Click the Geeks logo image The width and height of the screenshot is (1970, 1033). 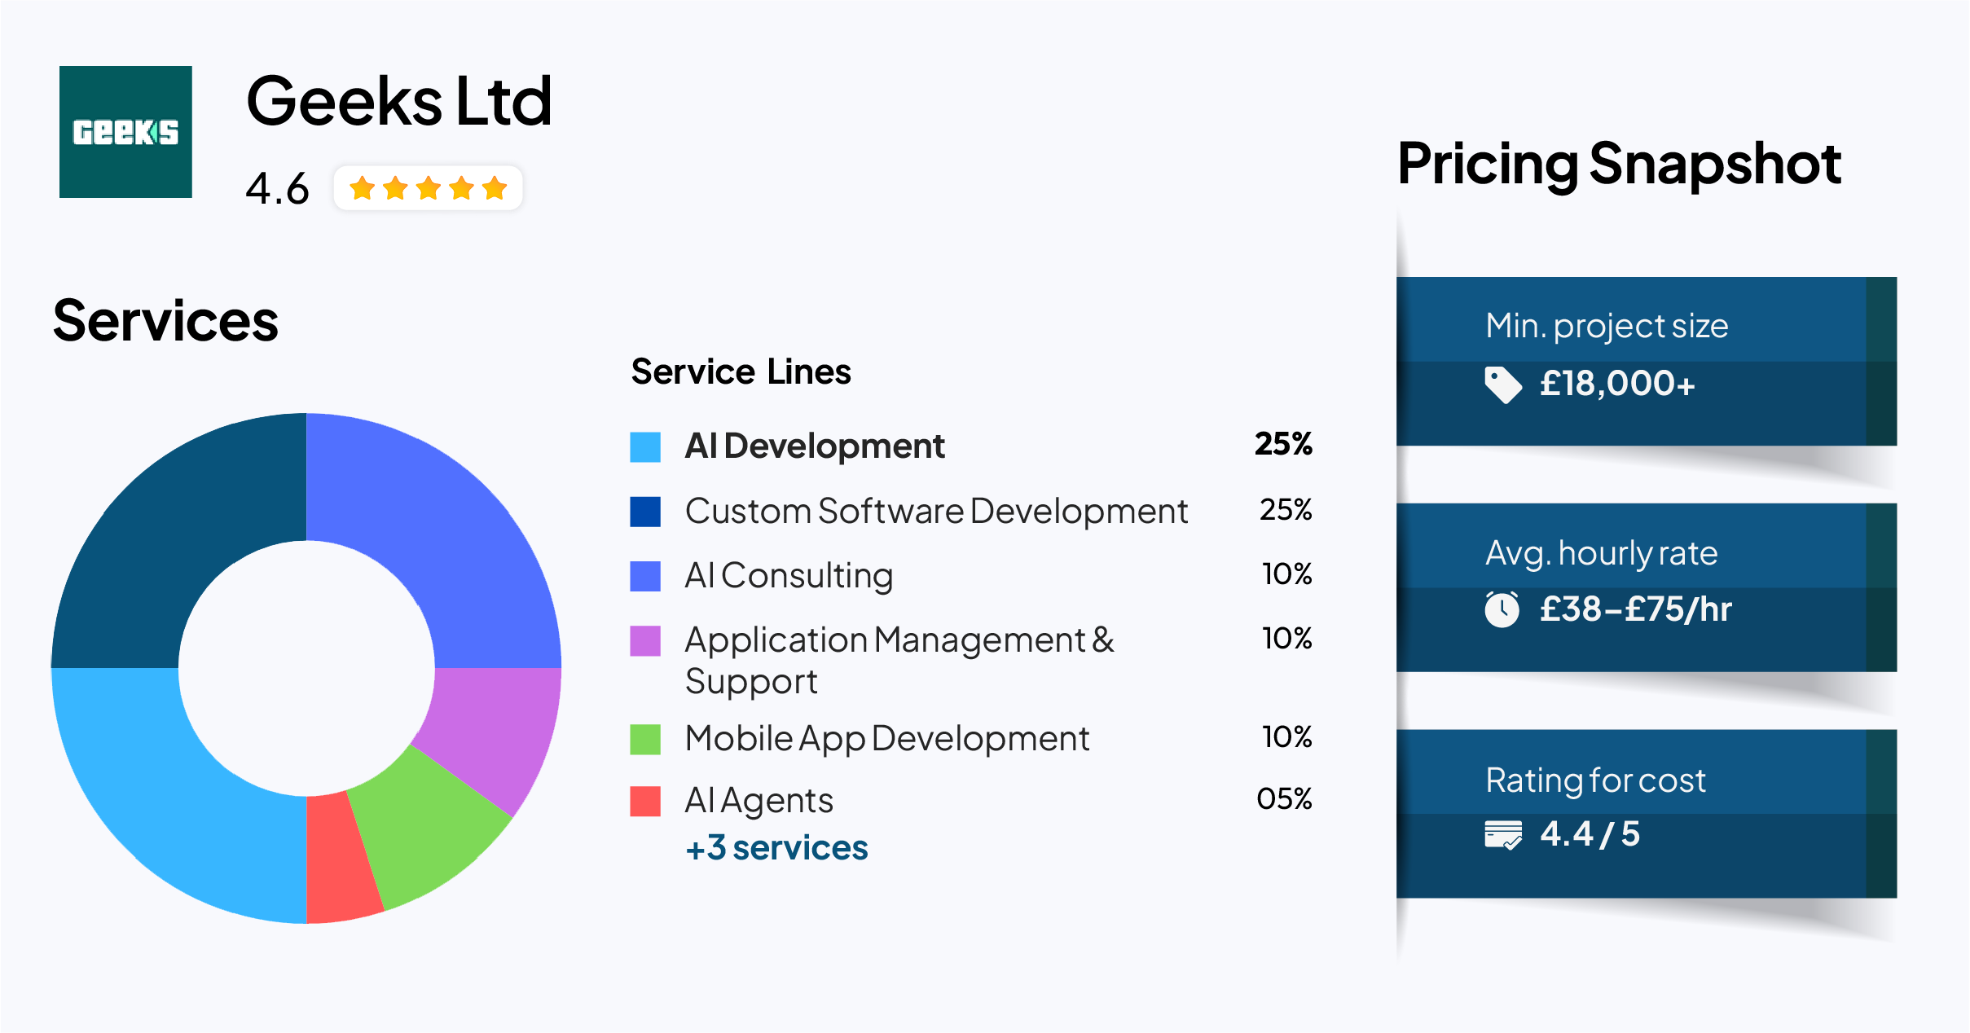[125, 132]
